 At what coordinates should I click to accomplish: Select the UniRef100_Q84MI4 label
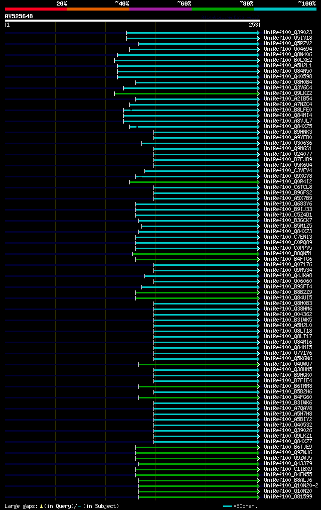(288, 116)
